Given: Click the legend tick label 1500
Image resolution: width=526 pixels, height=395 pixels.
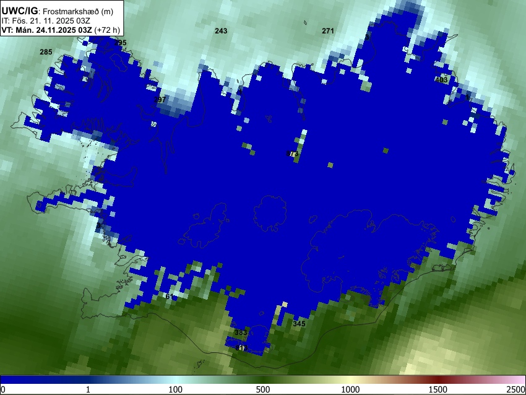Looking at the screenshot, I should (438, 389).
